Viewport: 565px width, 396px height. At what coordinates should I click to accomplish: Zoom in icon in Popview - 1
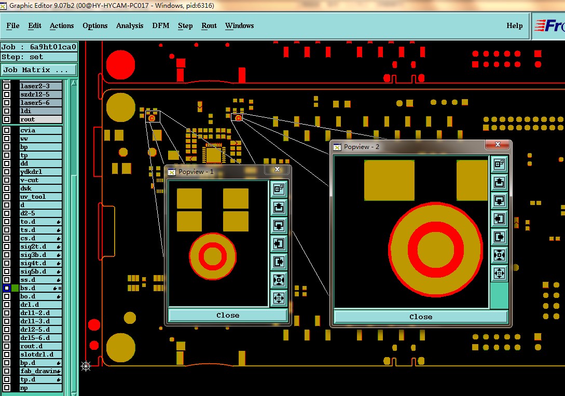tap(279, 280)
